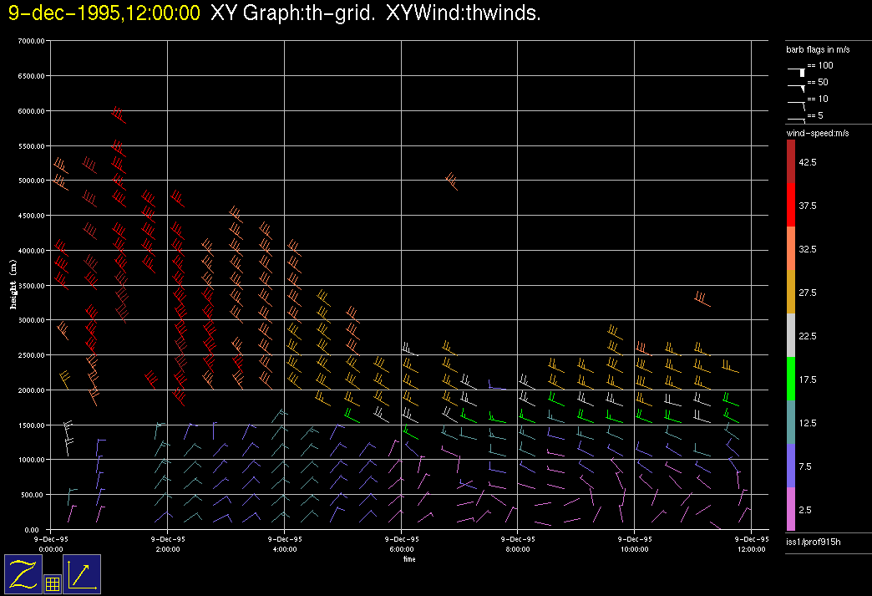Click the height (m) axis label
Image resolution: width=872 pixels, height=596 pixels.
[13, 284]
